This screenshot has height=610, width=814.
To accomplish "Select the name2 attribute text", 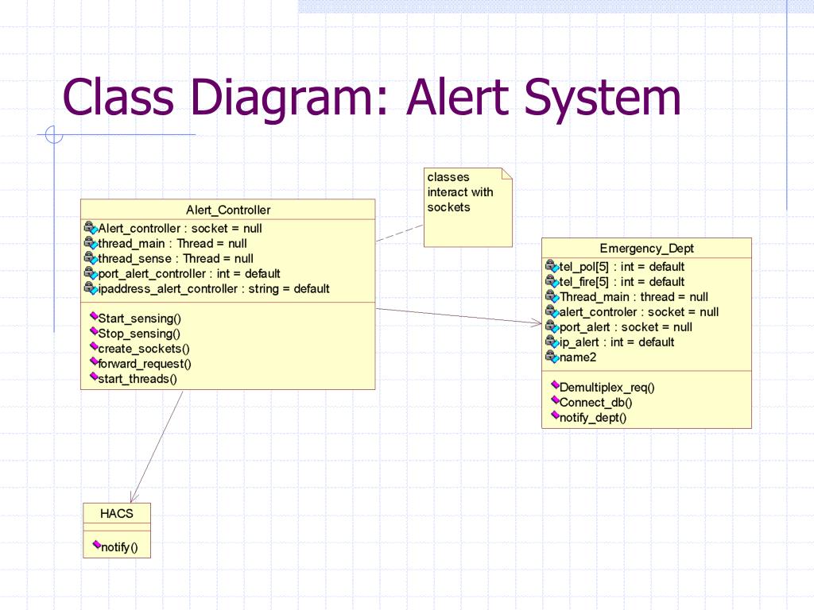I will 578,357.
